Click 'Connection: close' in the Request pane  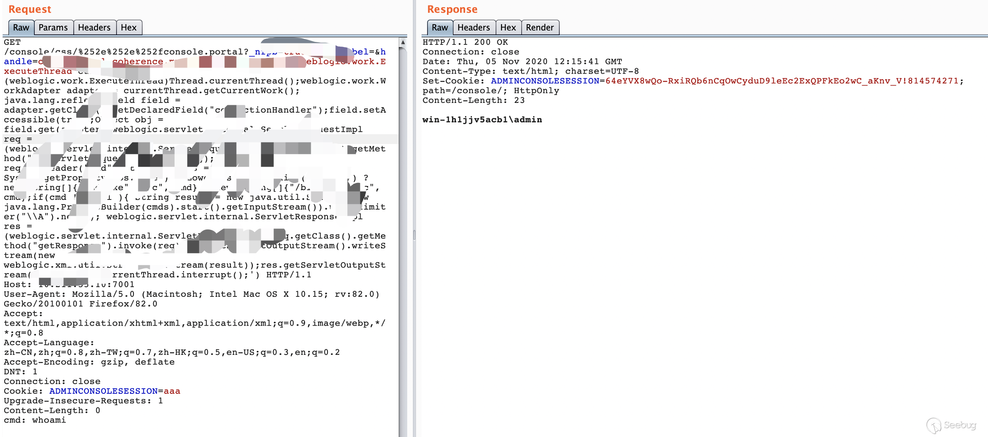52,382
